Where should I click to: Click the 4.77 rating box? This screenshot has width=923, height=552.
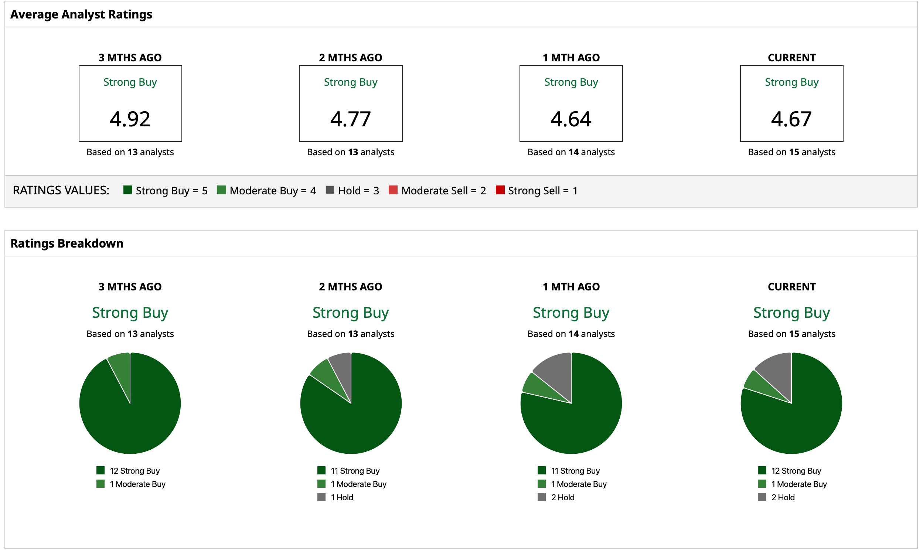351,103
